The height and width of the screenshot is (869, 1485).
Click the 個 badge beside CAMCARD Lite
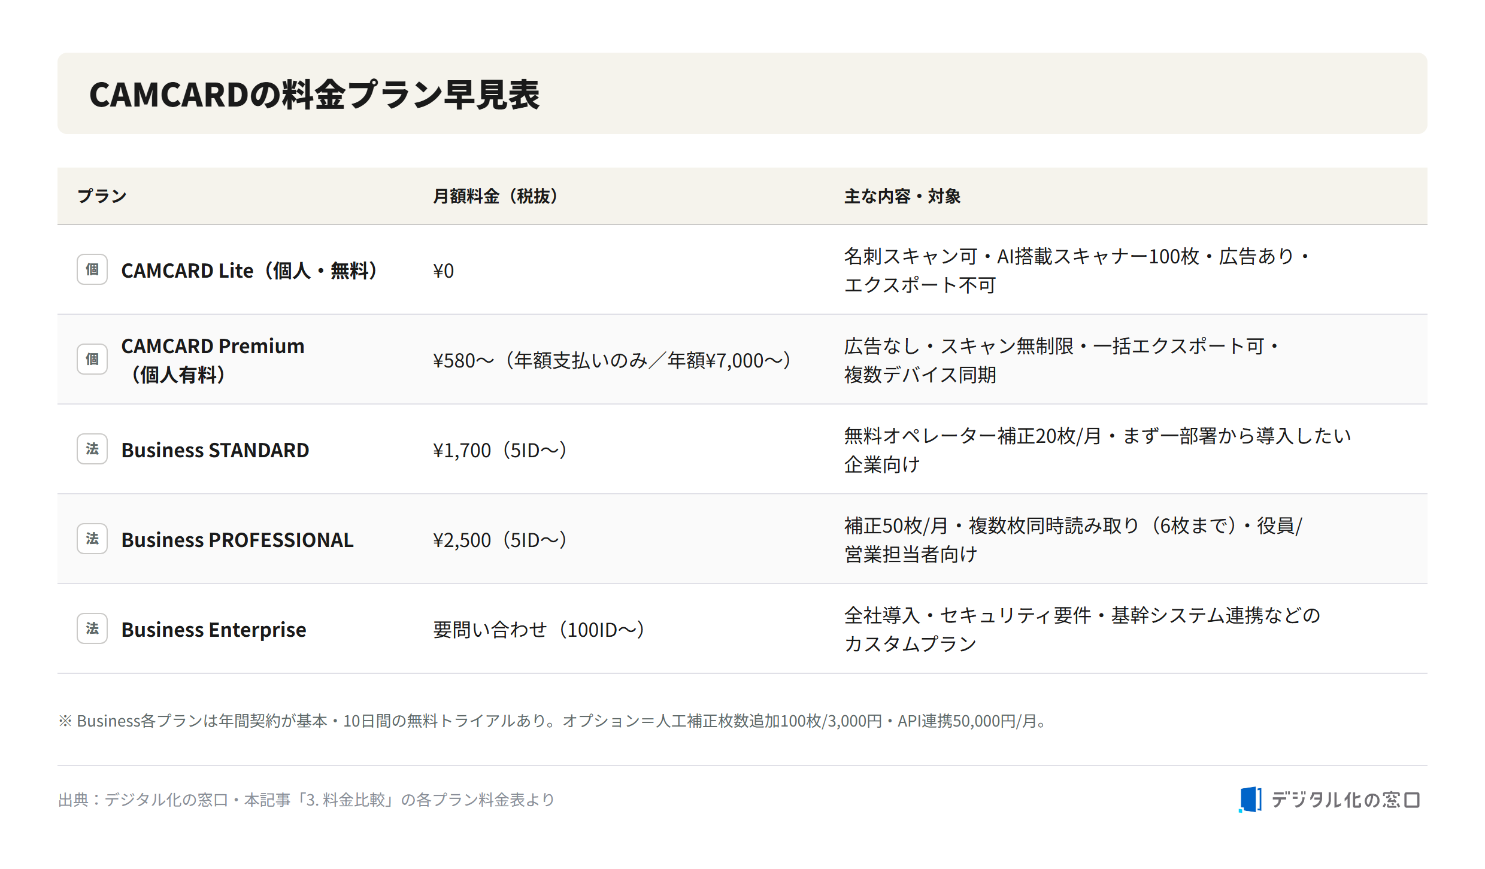92,269
